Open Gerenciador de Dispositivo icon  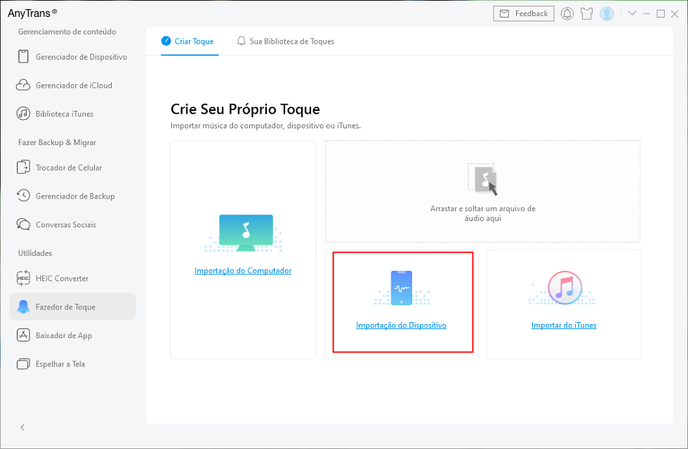pyautogui.click(x=23, y=57)
